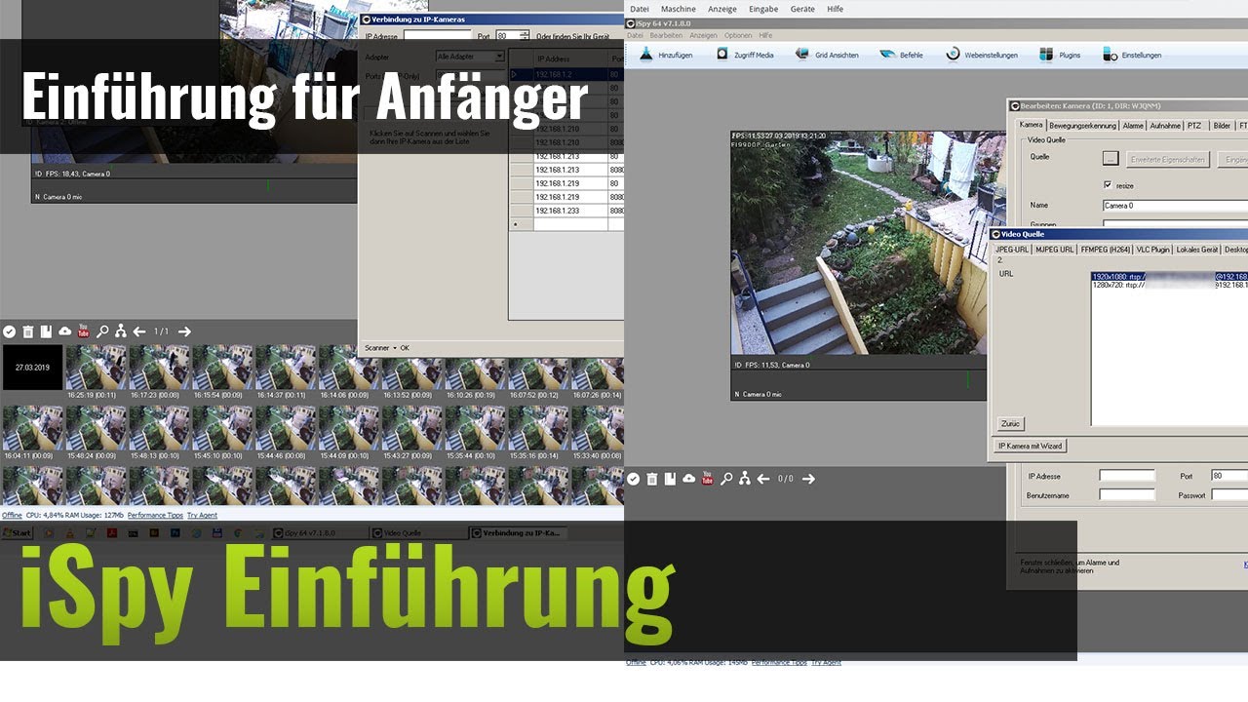Viewport: 1248px width, 702px height.
Task: Click cloud upload icon in 0/0 media bar
Action: pos(688,479)
